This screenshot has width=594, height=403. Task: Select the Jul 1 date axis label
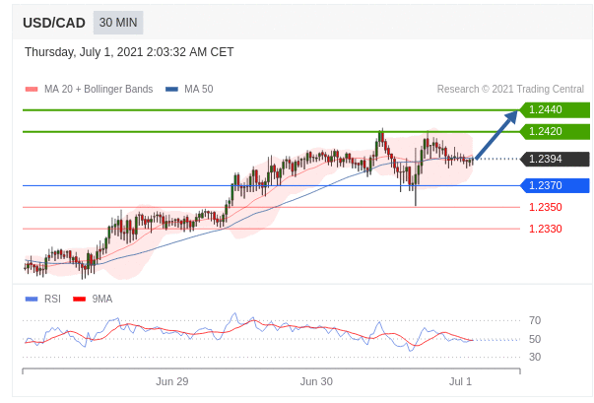460,381
